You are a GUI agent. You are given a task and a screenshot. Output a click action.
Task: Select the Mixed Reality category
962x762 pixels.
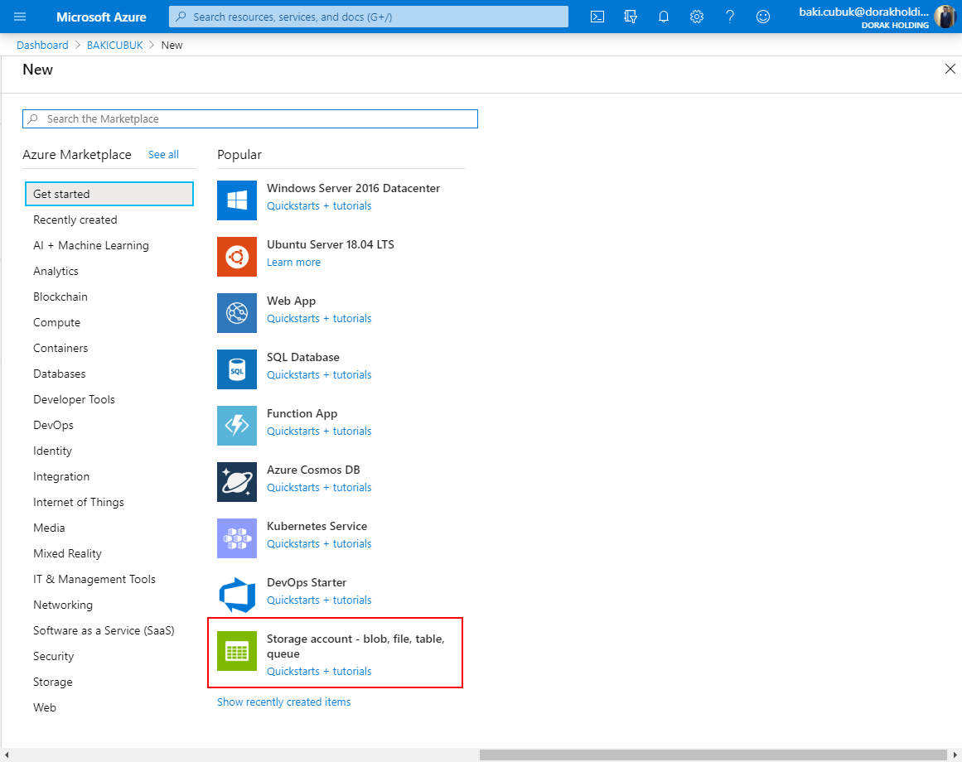coord(67,553)
